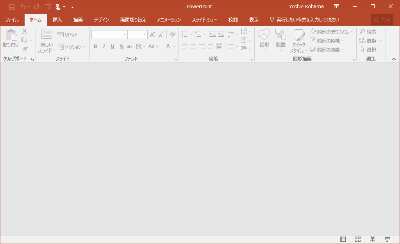This screenshot has height=244, width=400.
Task: Click 検索 (Find) button
Action: [368, 32]
